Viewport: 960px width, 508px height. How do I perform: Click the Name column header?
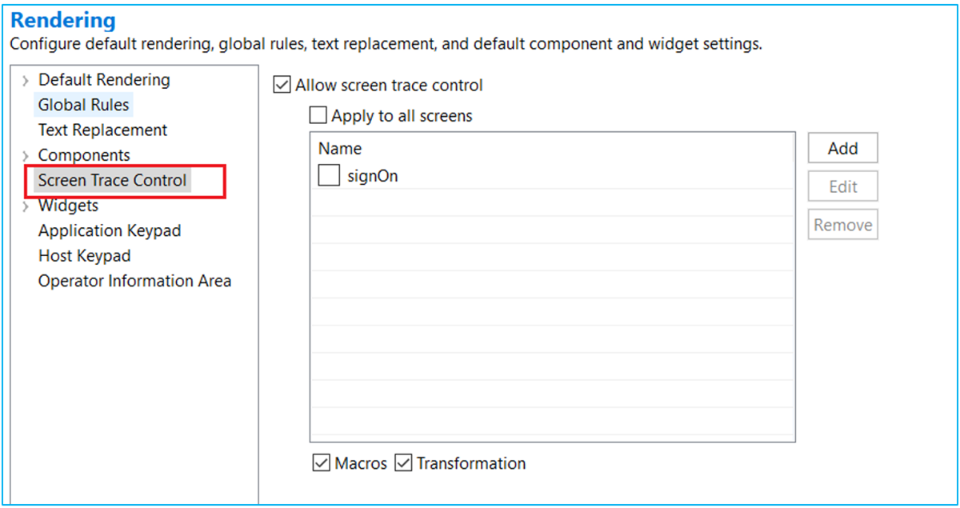[x=340, y=149]
